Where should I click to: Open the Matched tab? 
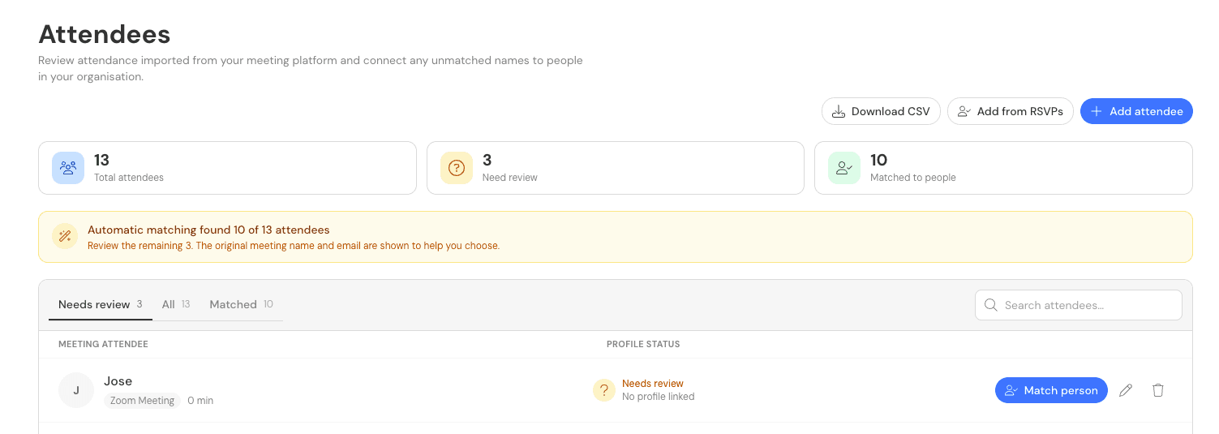(x=241, y=304)
